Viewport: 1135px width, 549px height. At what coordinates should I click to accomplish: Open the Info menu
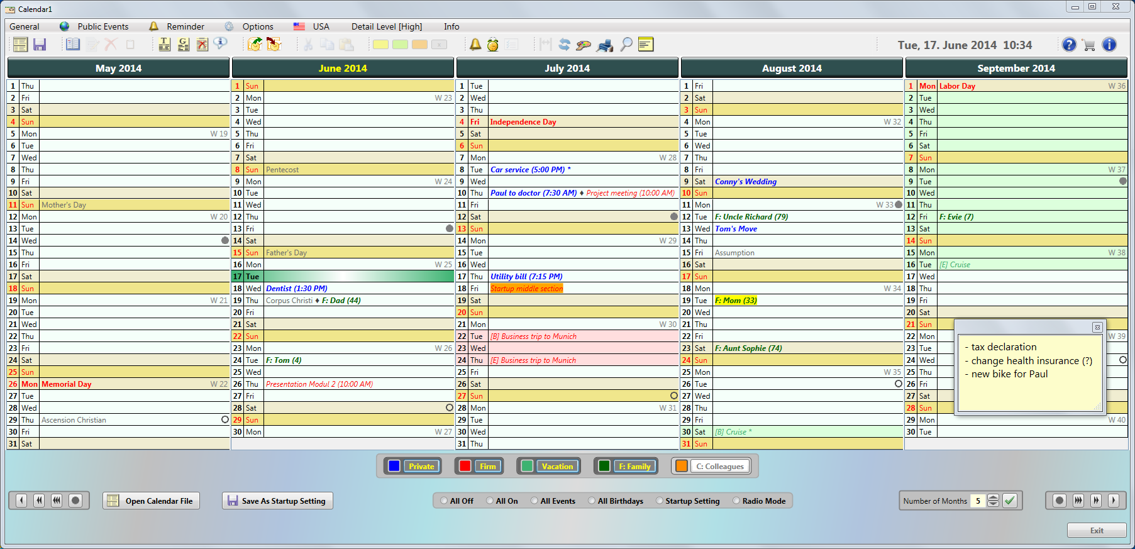tap(451, 26)
